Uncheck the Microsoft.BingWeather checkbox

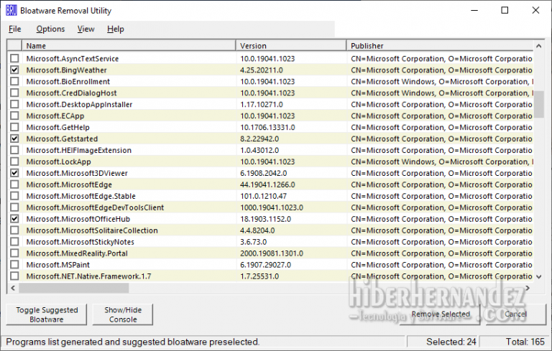pyautogui.click(x=14, y=70)
